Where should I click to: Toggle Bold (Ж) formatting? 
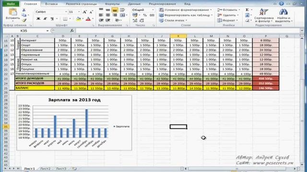38,19
